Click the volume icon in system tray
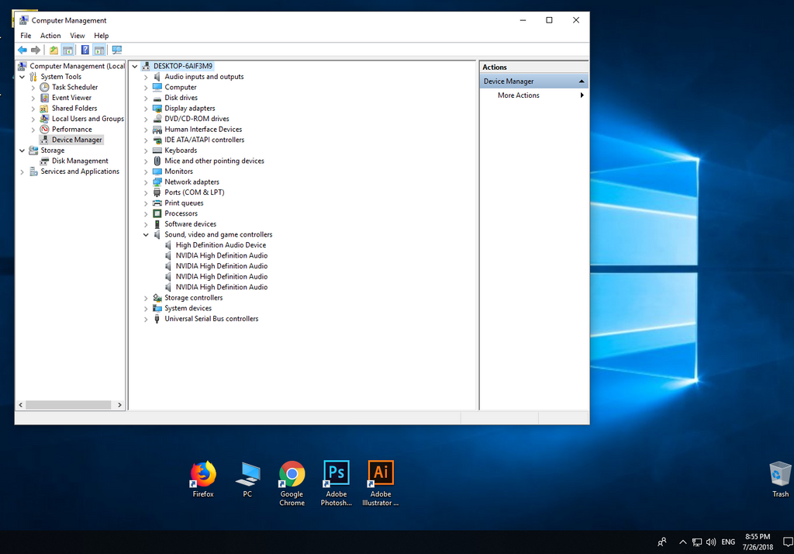The height and width of the screenshot is (554, 794). [711, 542]
